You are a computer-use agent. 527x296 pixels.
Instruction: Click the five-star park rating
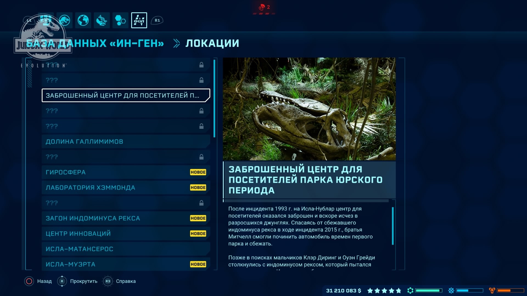coord(384,291)
